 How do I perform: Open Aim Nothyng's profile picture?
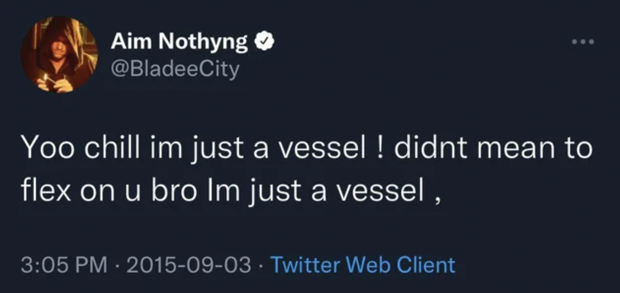coord(59,54)
